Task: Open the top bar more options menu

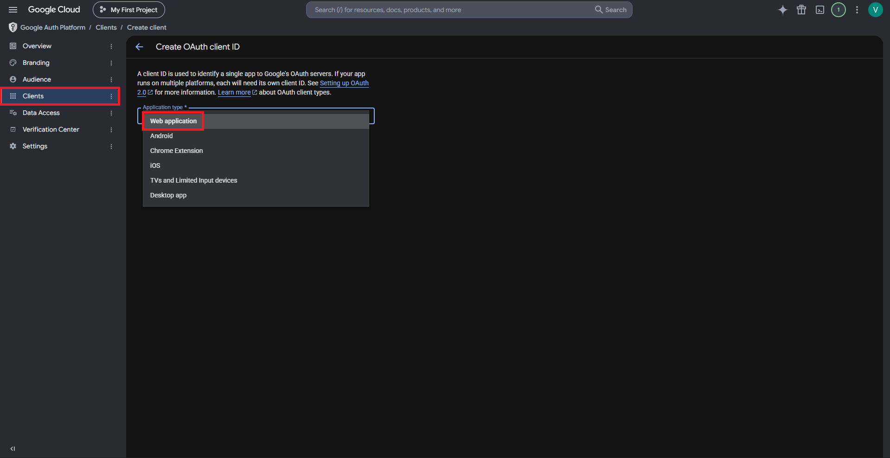Action: tap(857, 10)
